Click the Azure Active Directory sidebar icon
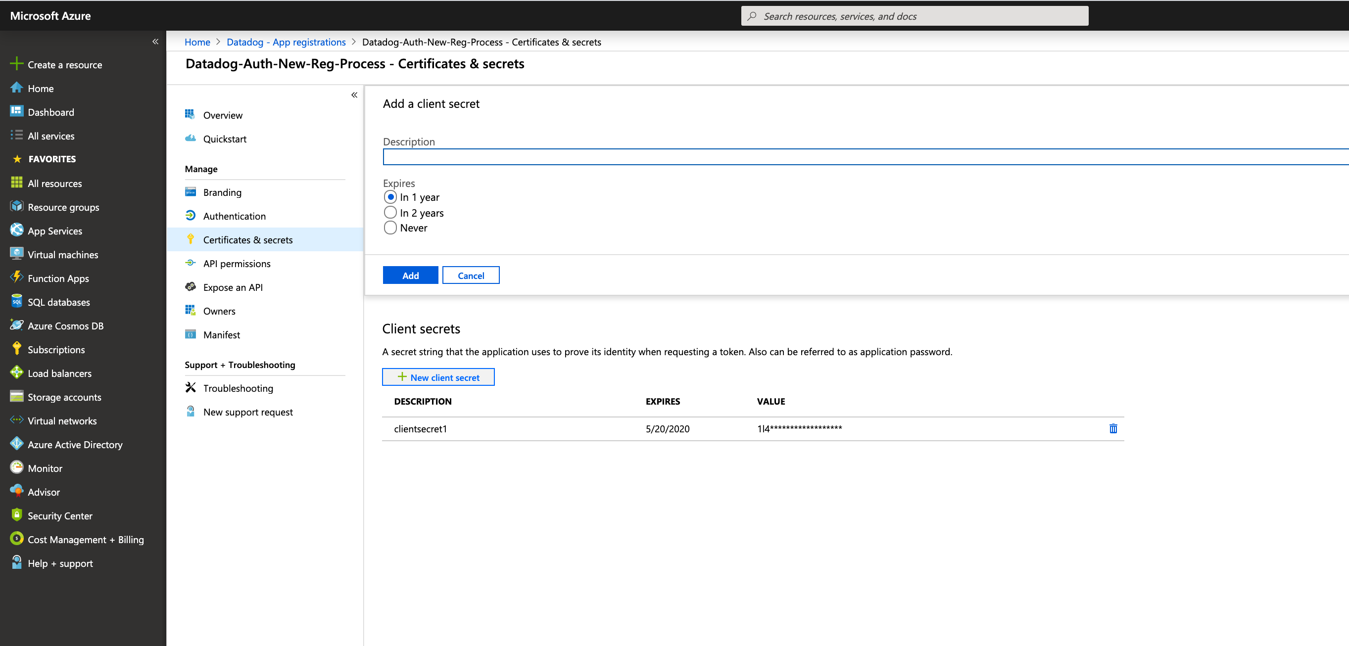 coord(16,444)
